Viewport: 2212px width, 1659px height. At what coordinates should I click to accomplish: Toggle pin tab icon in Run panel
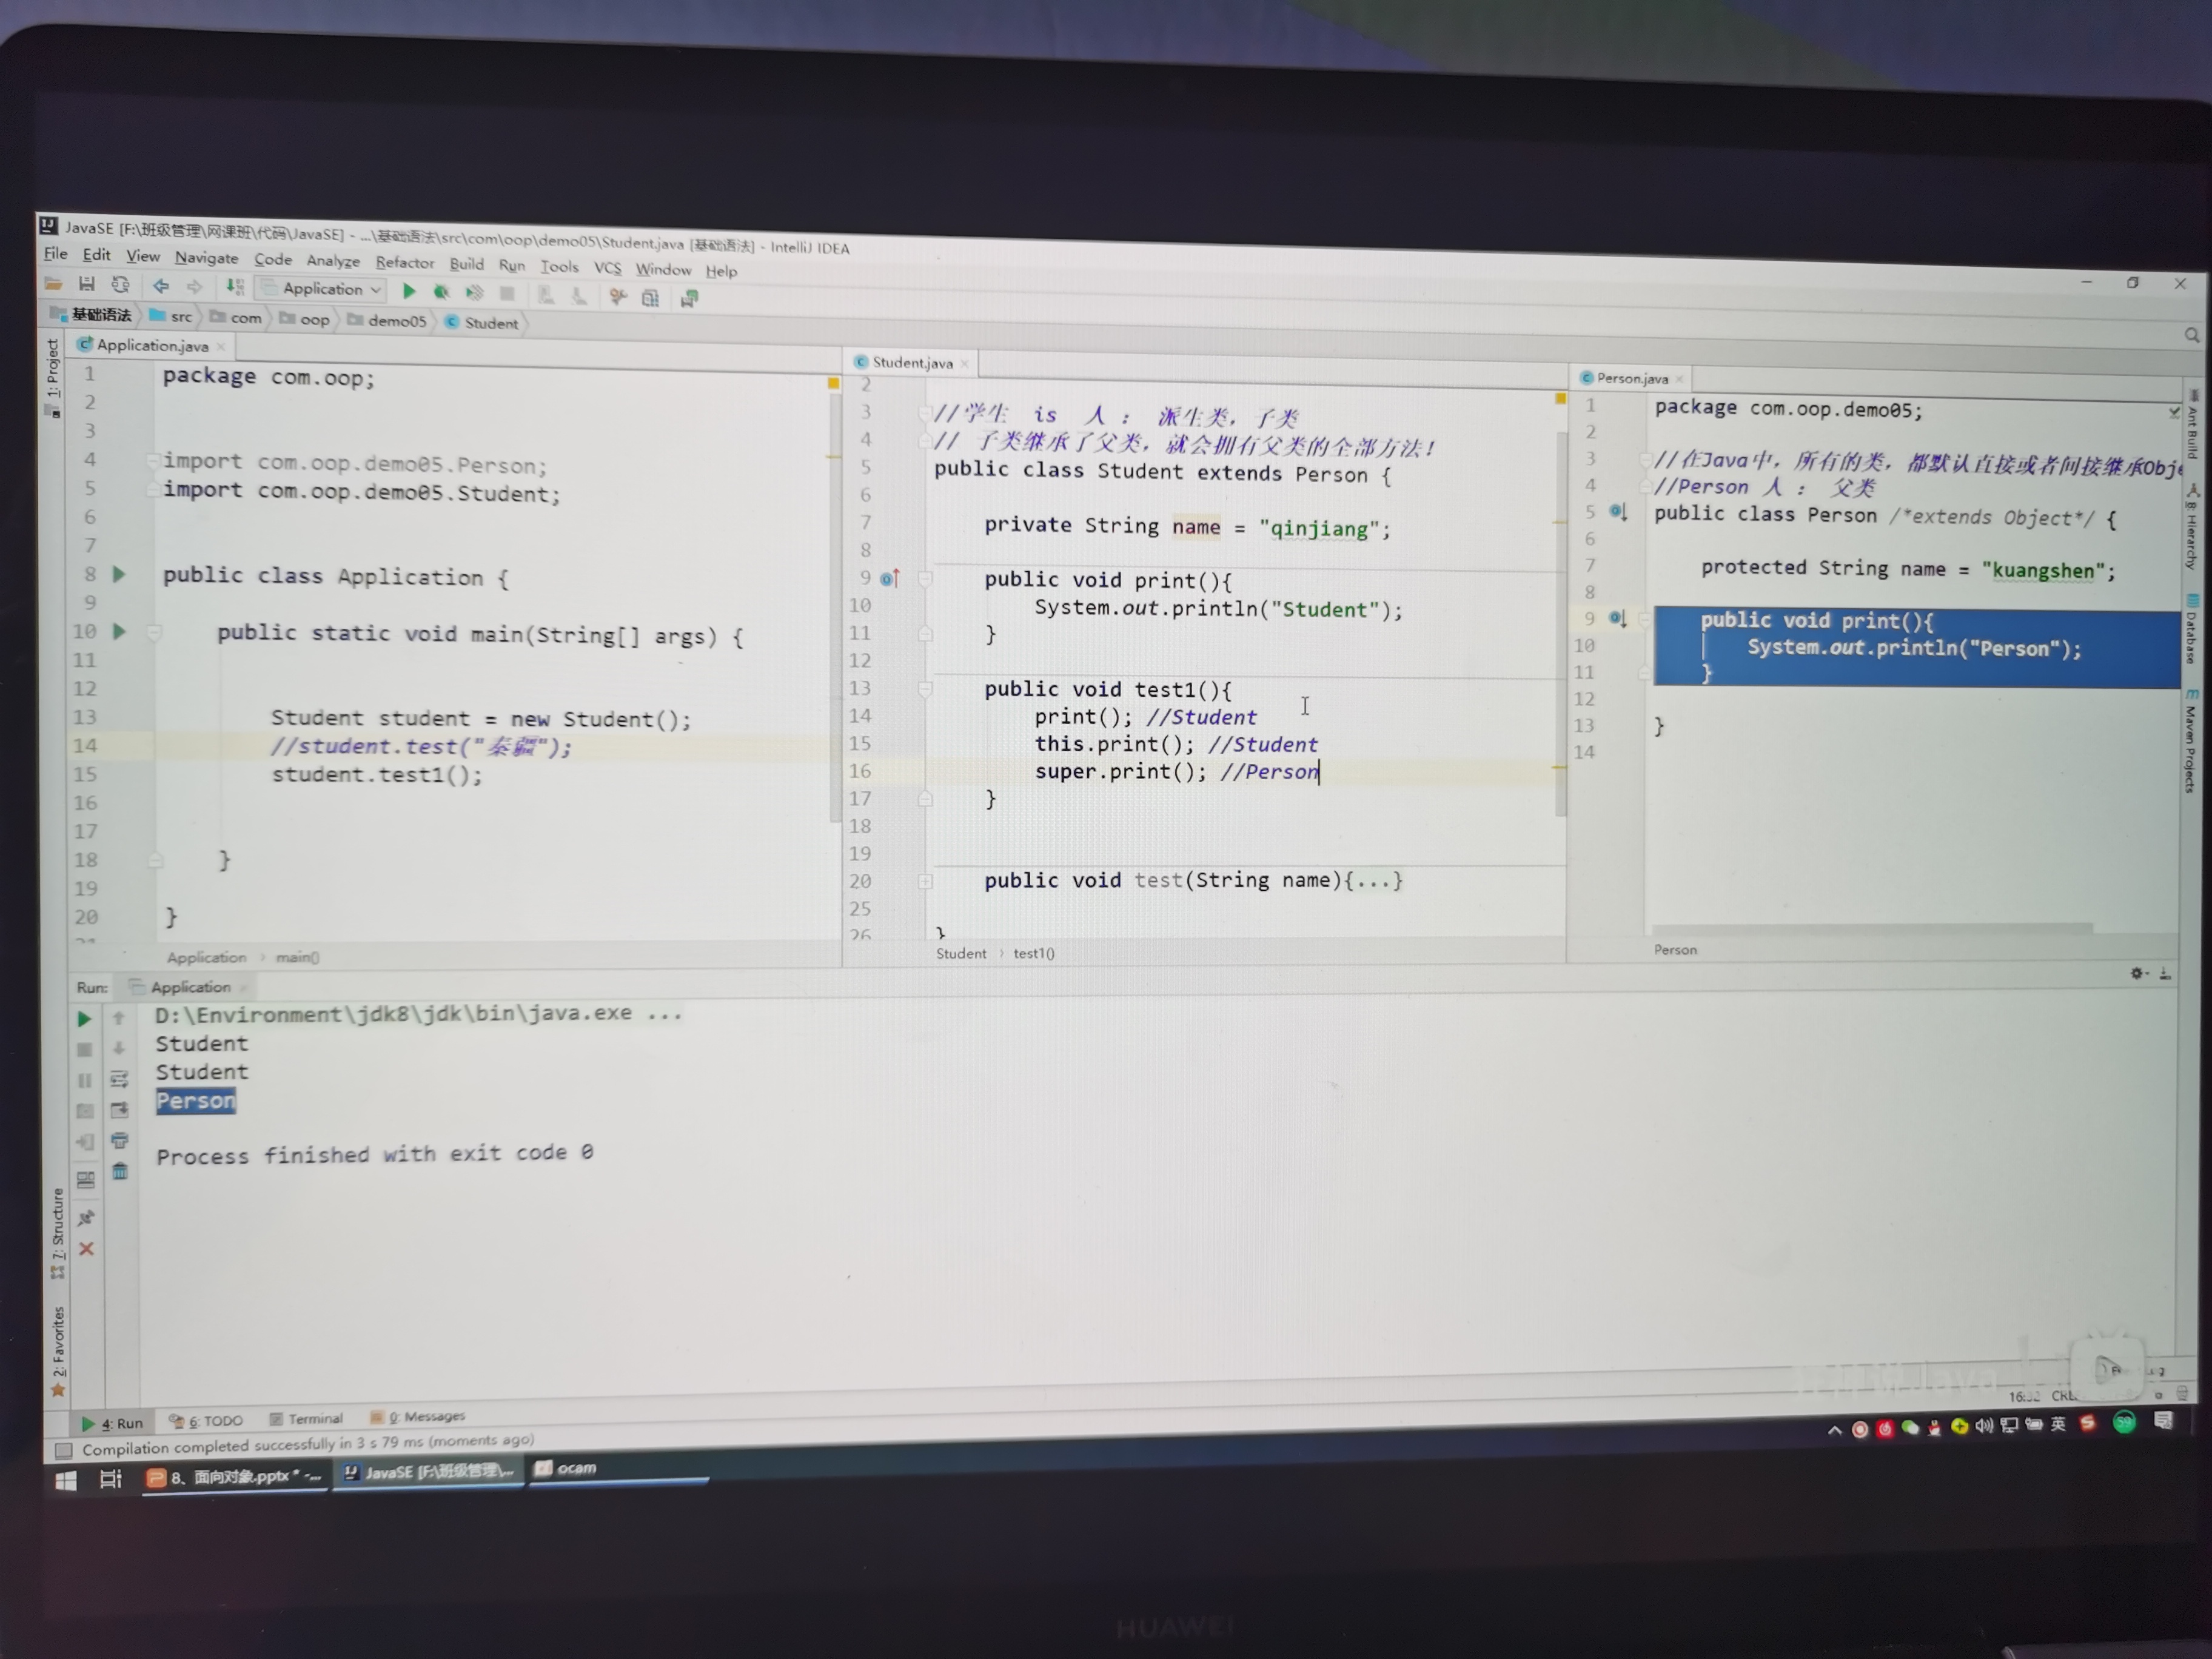[87, 1218]
